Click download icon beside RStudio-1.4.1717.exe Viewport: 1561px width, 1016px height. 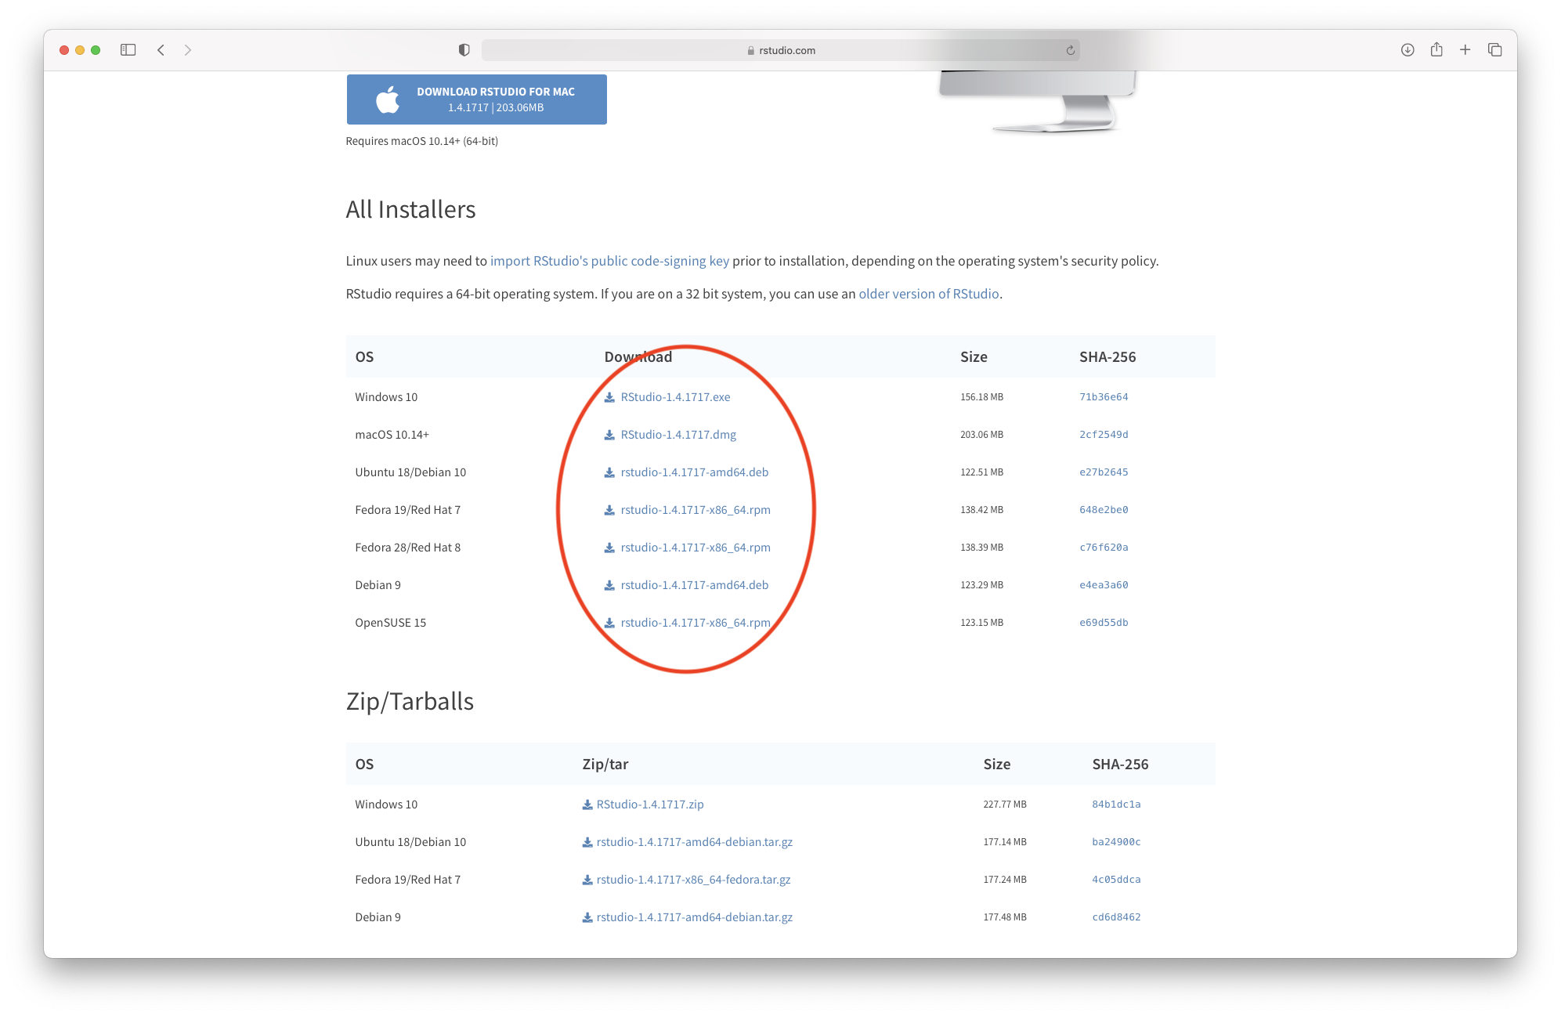609,397
